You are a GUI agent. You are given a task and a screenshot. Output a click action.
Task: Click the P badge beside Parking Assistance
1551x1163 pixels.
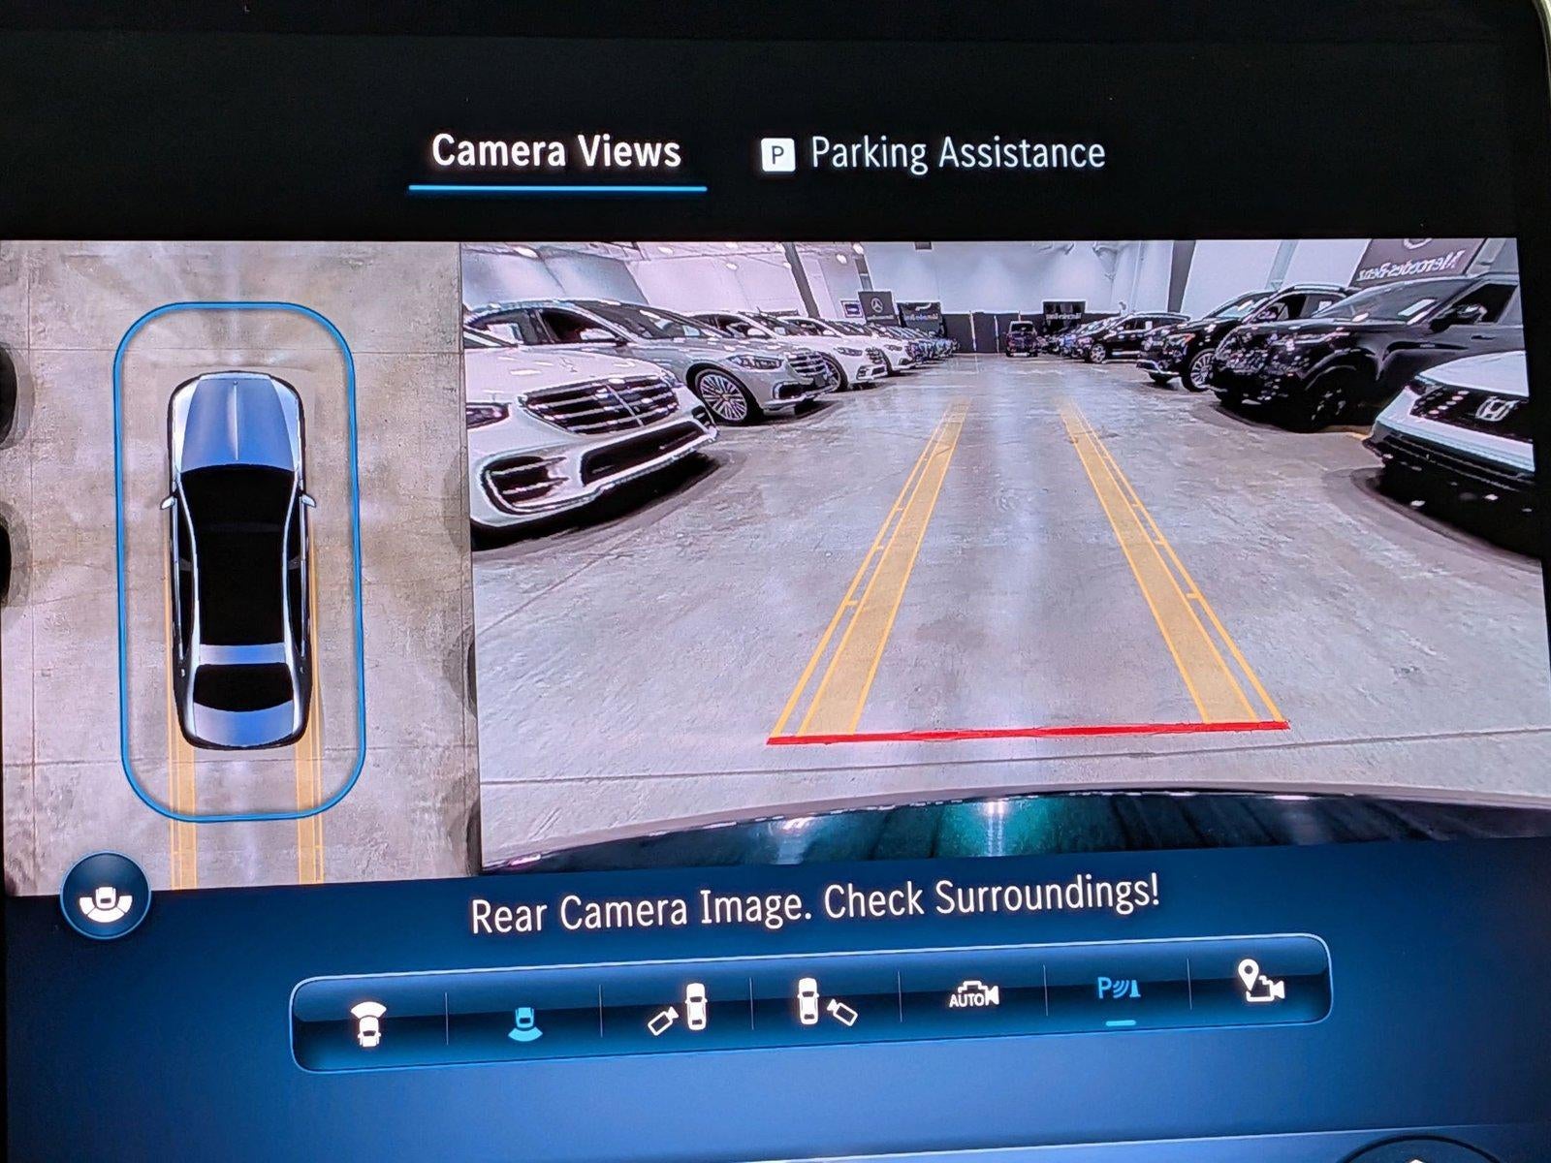tap(777, 155)
